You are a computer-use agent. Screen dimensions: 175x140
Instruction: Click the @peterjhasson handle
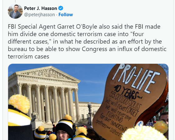40,15
